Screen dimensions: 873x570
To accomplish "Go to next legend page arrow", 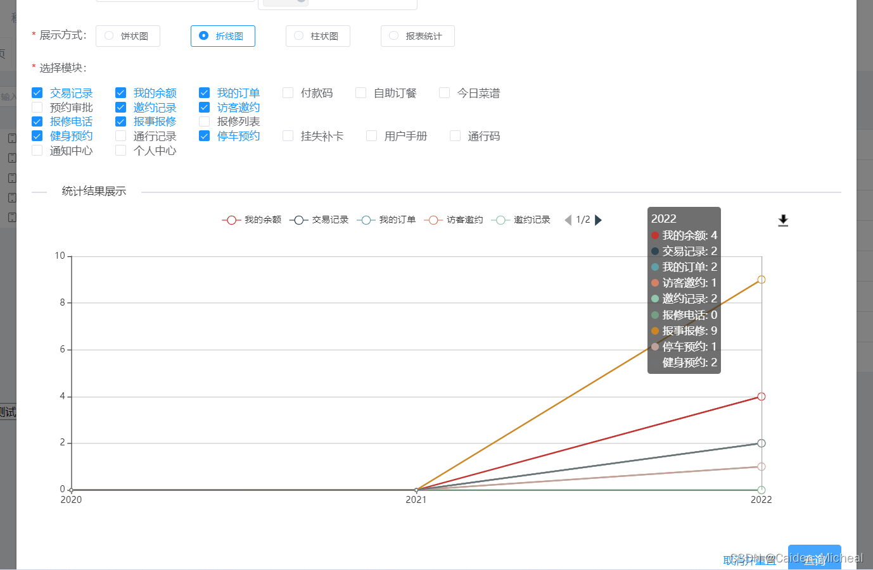I will point(599,220).
